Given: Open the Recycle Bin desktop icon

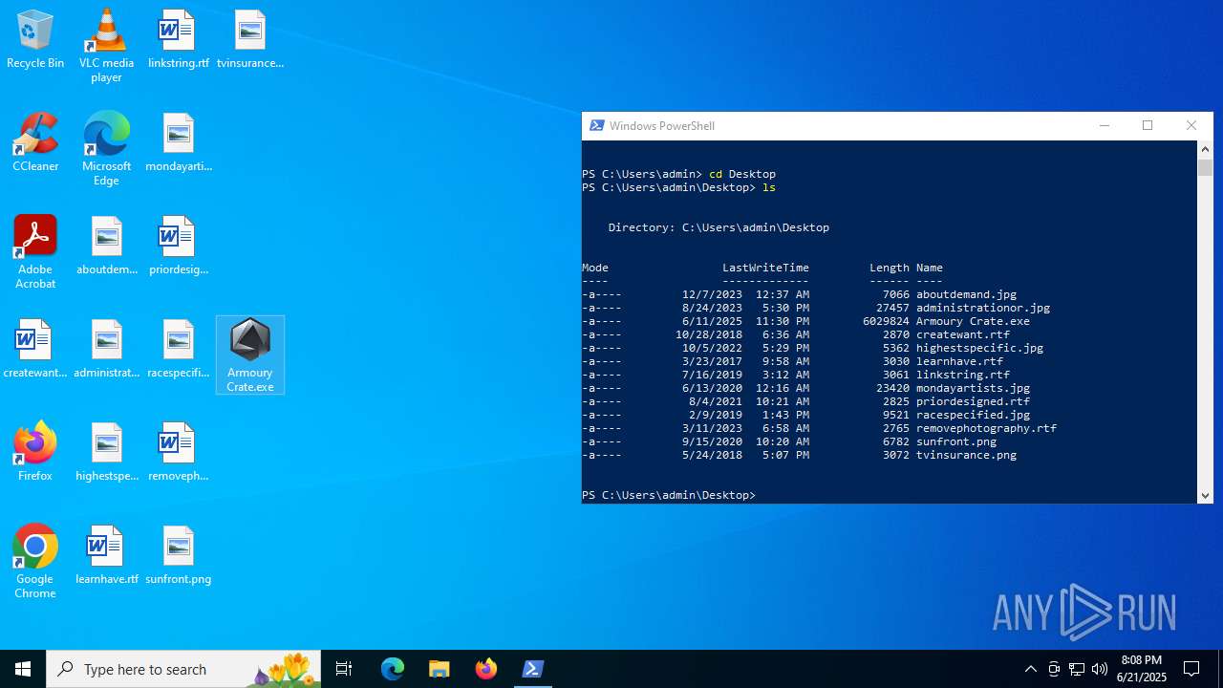Looking at the screenshot, I should 35,39.
